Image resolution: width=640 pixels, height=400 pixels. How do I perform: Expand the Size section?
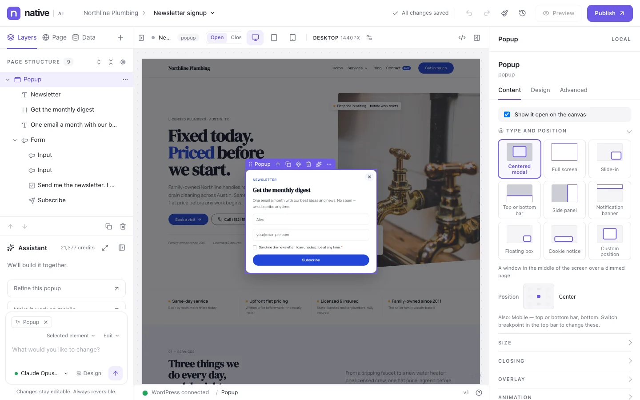tap(564, 343)
